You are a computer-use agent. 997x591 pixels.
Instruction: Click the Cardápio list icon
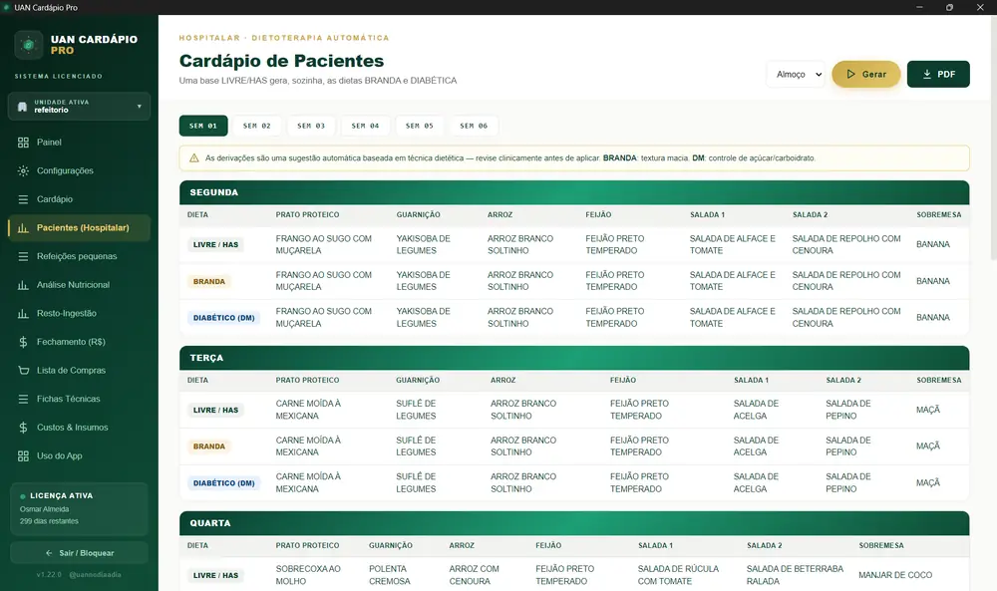(24, 199)
